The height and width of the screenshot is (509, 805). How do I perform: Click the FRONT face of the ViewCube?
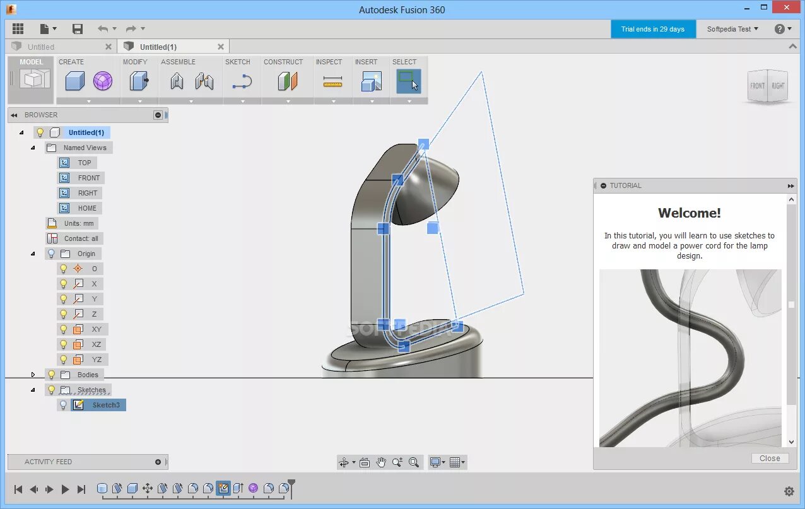click(757, 86)
